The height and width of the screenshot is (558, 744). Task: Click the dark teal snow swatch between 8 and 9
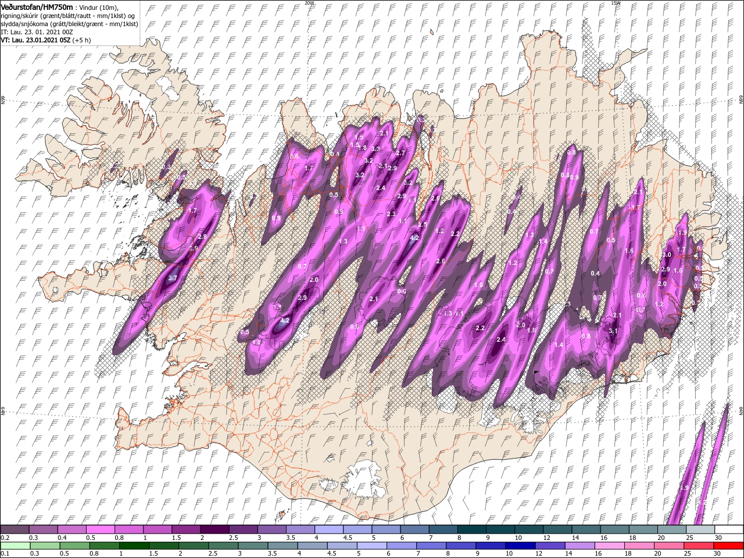472,530
